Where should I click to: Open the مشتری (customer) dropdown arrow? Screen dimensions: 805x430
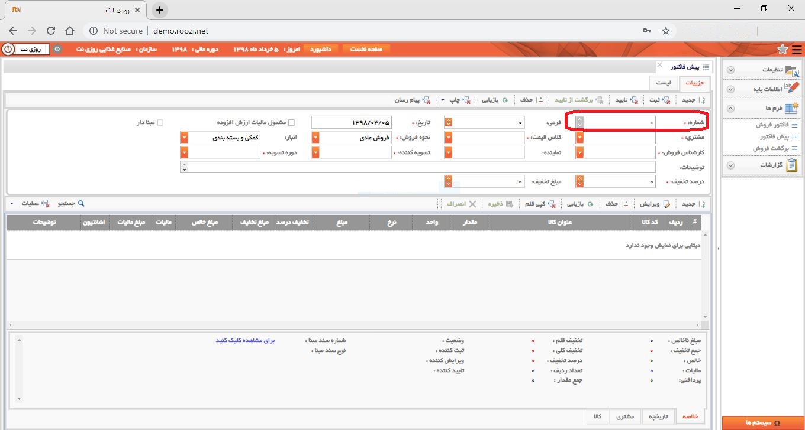coord(579,138)
